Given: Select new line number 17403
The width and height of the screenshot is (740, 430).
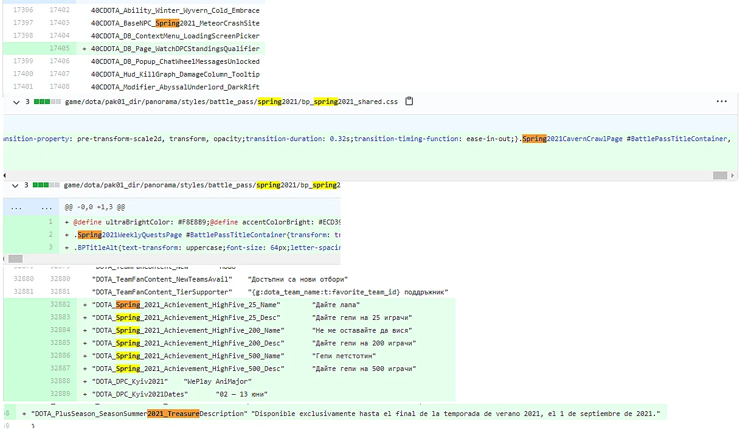Looking at the screenshot, I should click(x=60, y=23).
